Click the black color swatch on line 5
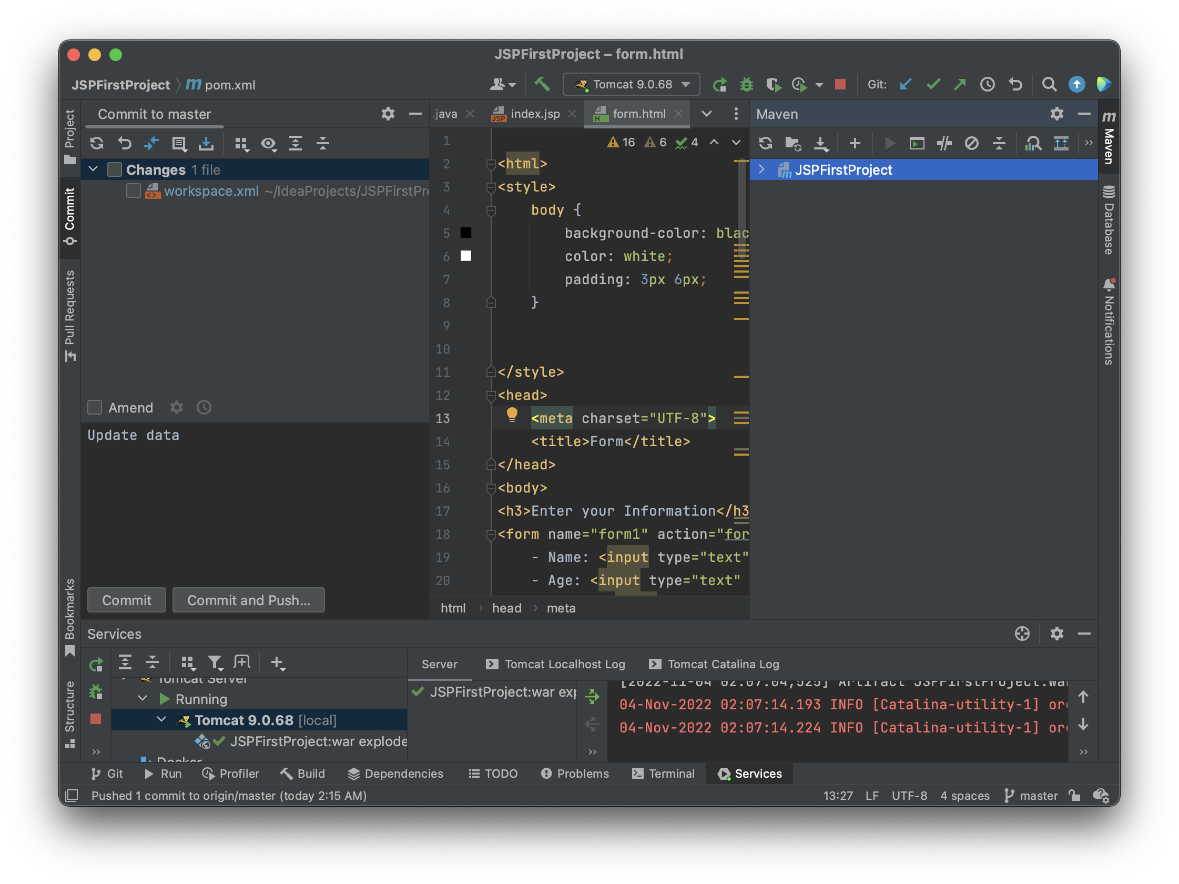 click(465, 233)
